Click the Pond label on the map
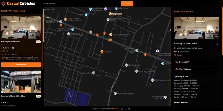Screen dimensions: 223x111 pos(70,94)
